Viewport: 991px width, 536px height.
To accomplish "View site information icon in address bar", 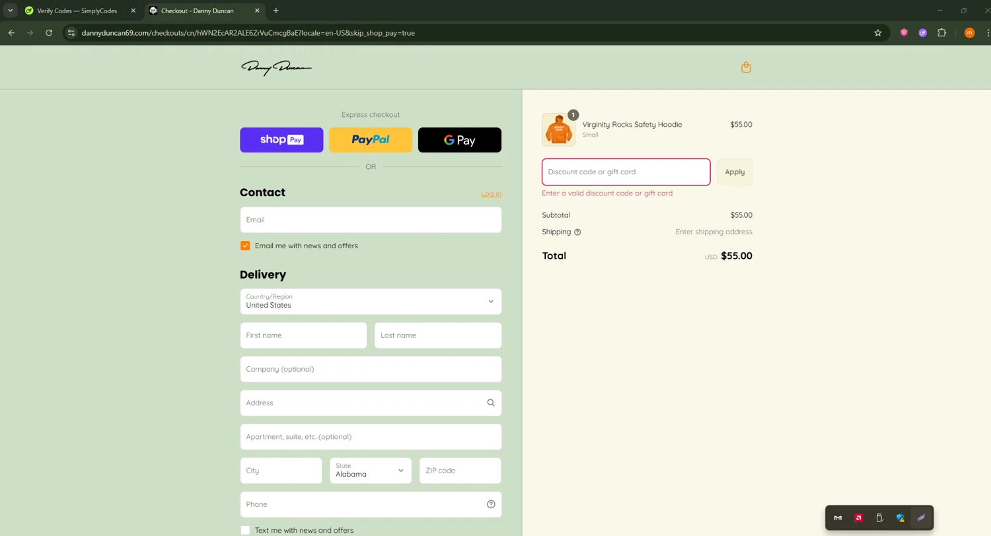I will tap(71, 32).
